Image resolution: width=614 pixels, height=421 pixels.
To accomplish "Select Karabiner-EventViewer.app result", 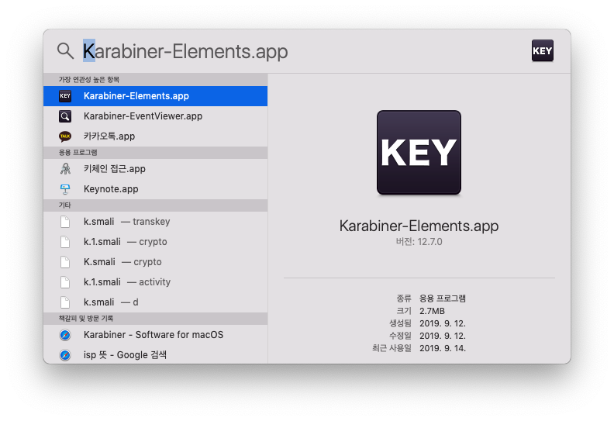I will tap(156, 116).
